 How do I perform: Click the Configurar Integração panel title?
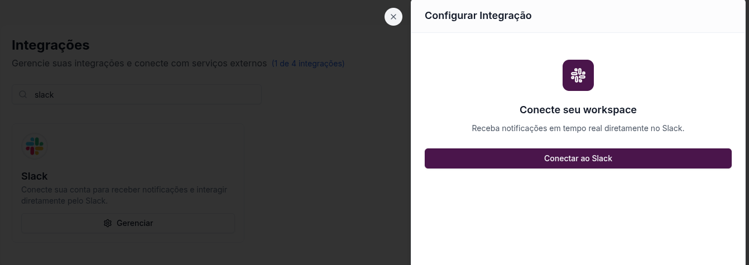478,16
